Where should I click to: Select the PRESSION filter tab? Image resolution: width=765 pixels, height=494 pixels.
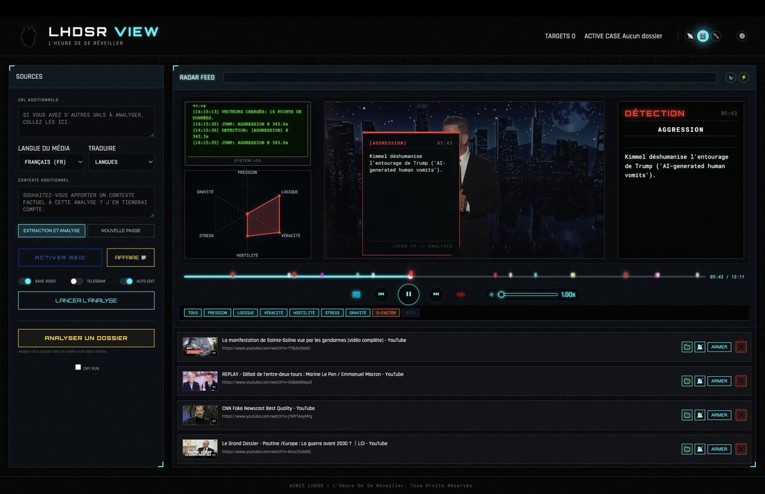[x=217, y=313]
